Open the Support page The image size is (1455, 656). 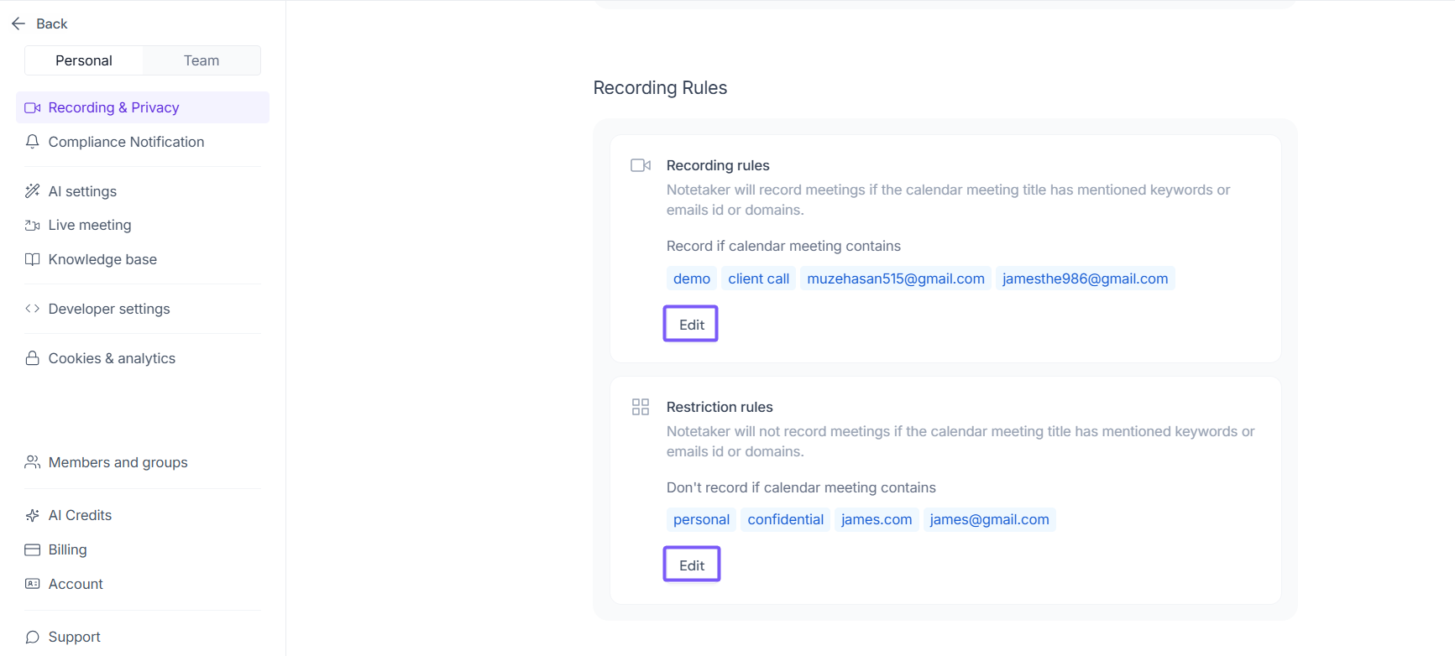(x=74, y=637)
